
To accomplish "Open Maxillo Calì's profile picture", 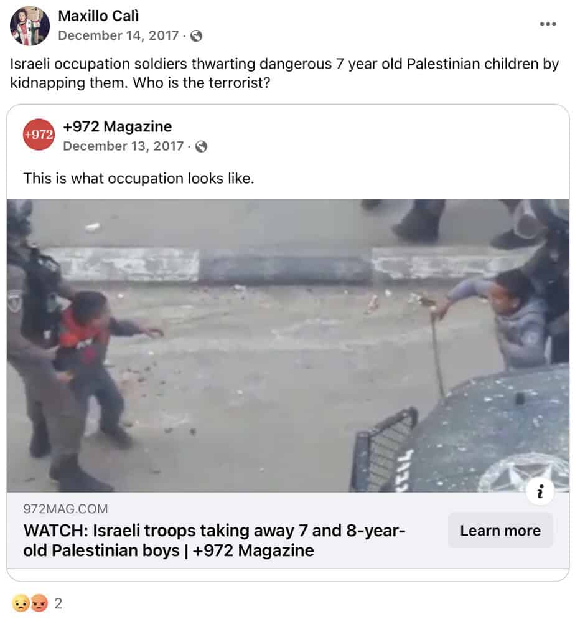I will (x=30, y=26).
